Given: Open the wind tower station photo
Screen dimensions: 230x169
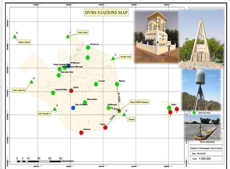Looking at the screenshot, I should 157,37.
